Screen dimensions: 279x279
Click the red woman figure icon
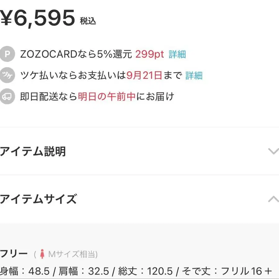click(42, 254)
